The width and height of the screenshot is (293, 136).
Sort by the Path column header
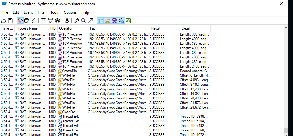click(x=118, y=28)
